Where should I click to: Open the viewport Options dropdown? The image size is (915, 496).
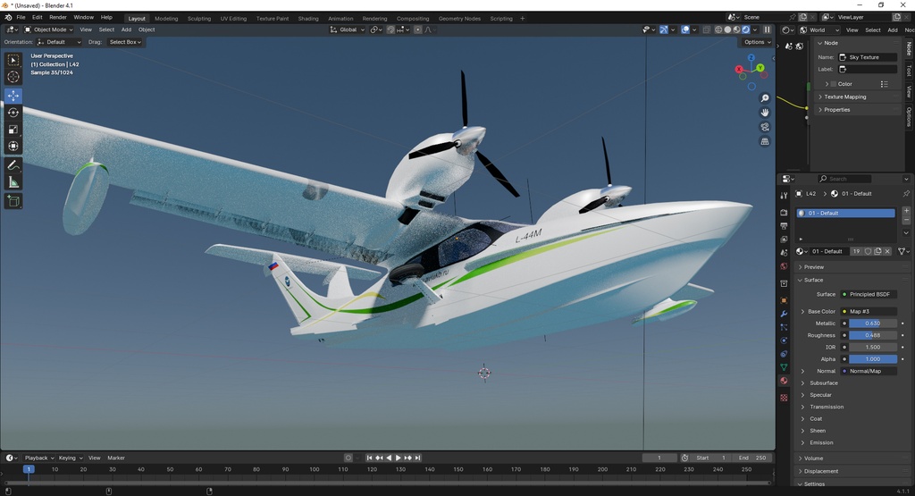click(x=757, y=42)
